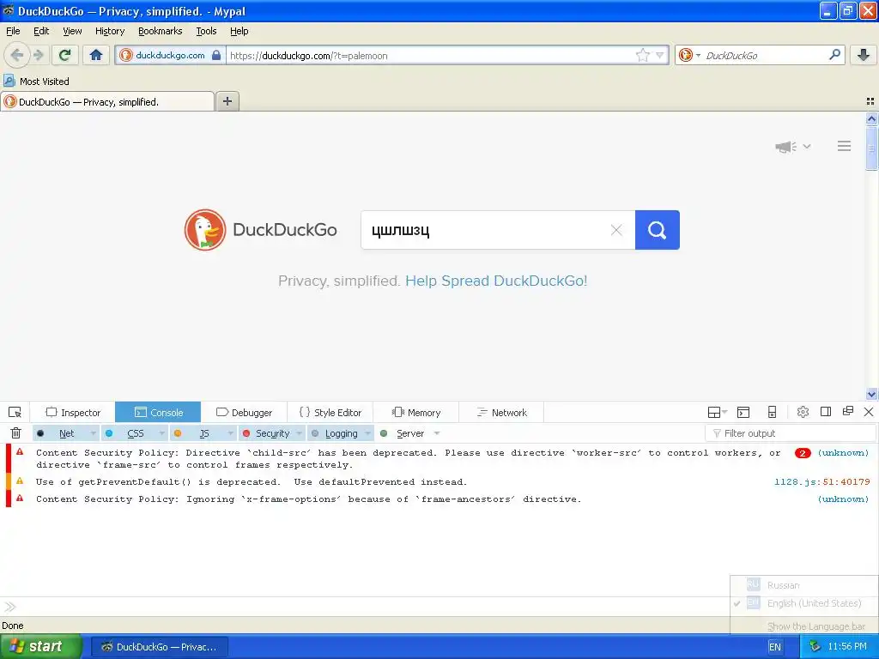Bookmark this page with the star icon
879x659 pixels.
point(642,55)
